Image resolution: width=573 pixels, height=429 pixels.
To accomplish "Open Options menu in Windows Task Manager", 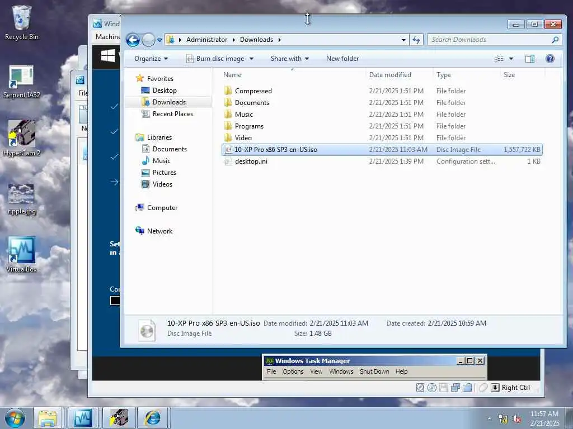I will [293, 371].
